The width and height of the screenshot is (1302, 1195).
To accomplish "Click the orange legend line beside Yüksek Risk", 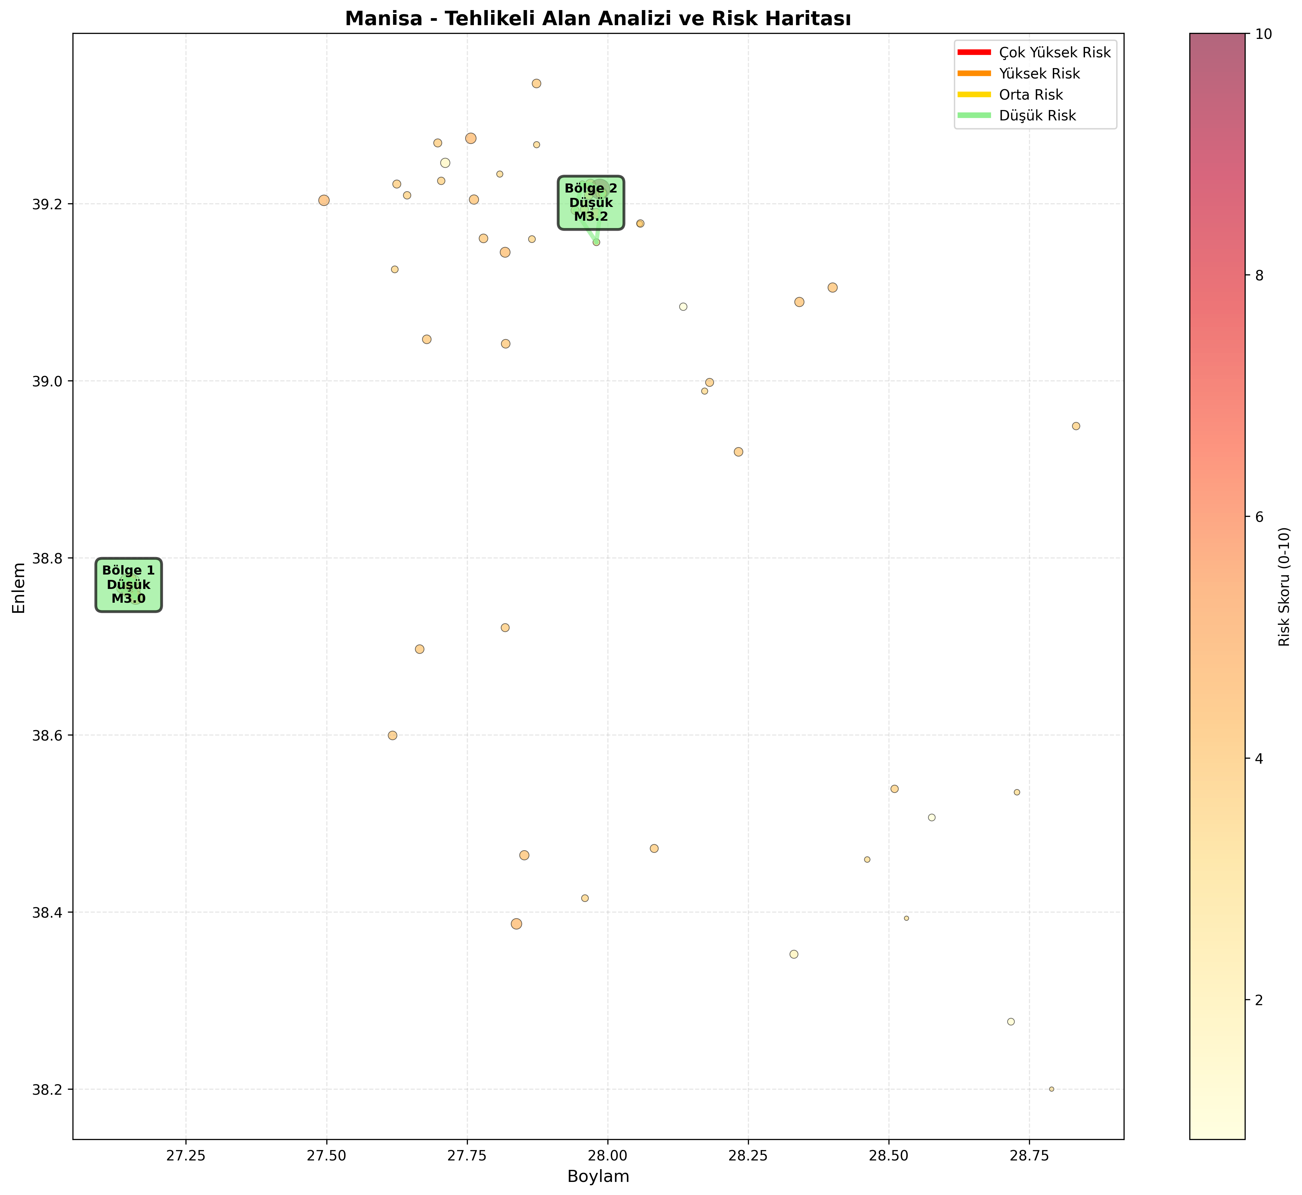I will 973,73.
